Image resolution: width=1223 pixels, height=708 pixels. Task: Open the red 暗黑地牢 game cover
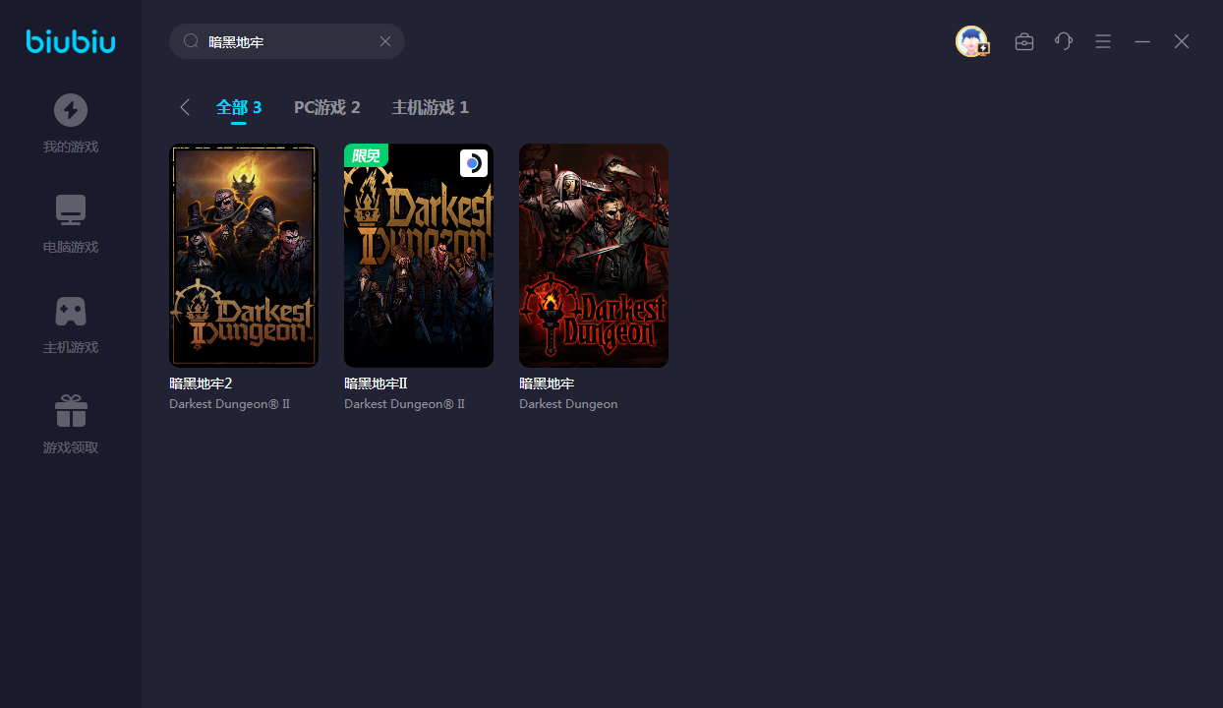point(594,256)
